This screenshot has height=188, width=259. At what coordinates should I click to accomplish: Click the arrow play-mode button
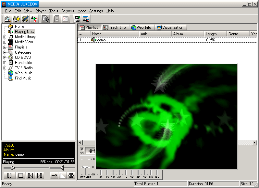coord(54,175)
